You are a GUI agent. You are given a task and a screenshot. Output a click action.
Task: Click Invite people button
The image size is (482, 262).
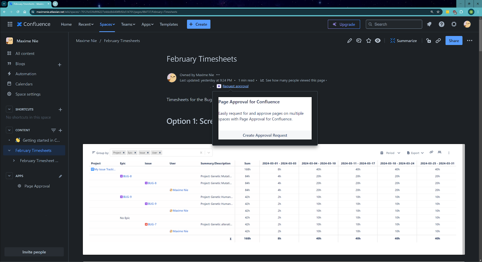pyautogui.click(x=34, y=252)
